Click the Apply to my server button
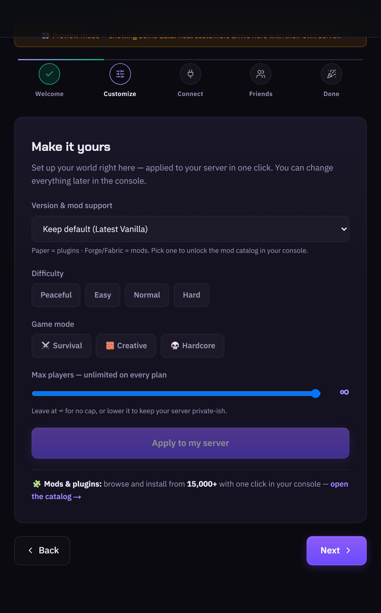Screen dimensions: 381x613 coord(190,443)
